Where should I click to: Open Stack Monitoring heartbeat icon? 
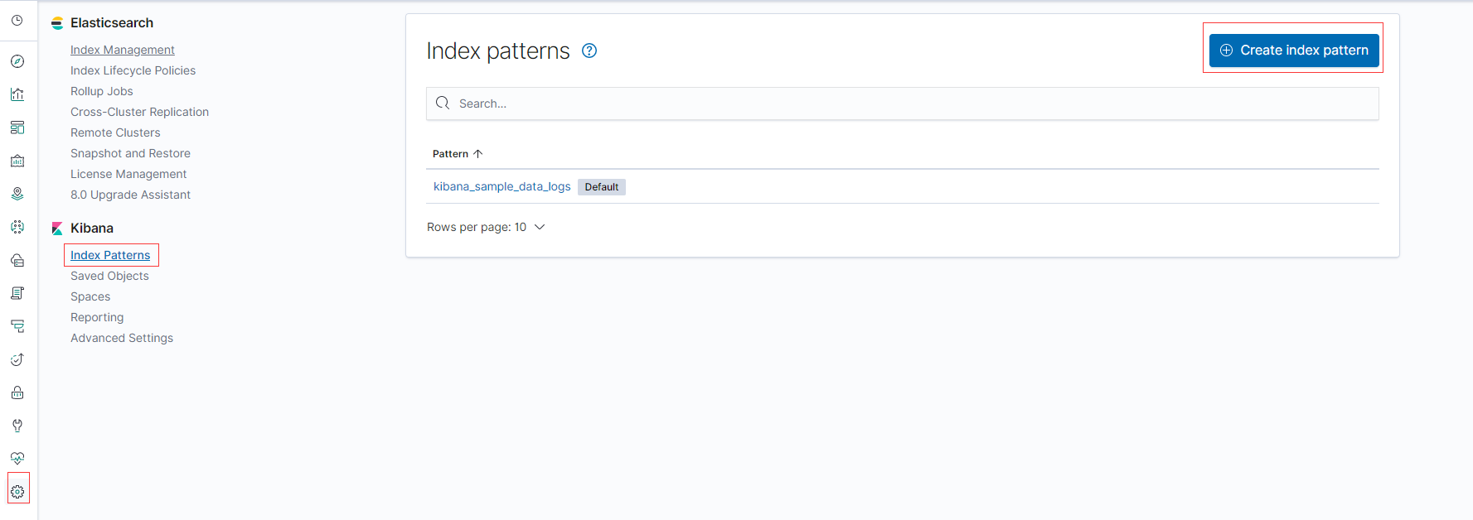tap(17, 459)
